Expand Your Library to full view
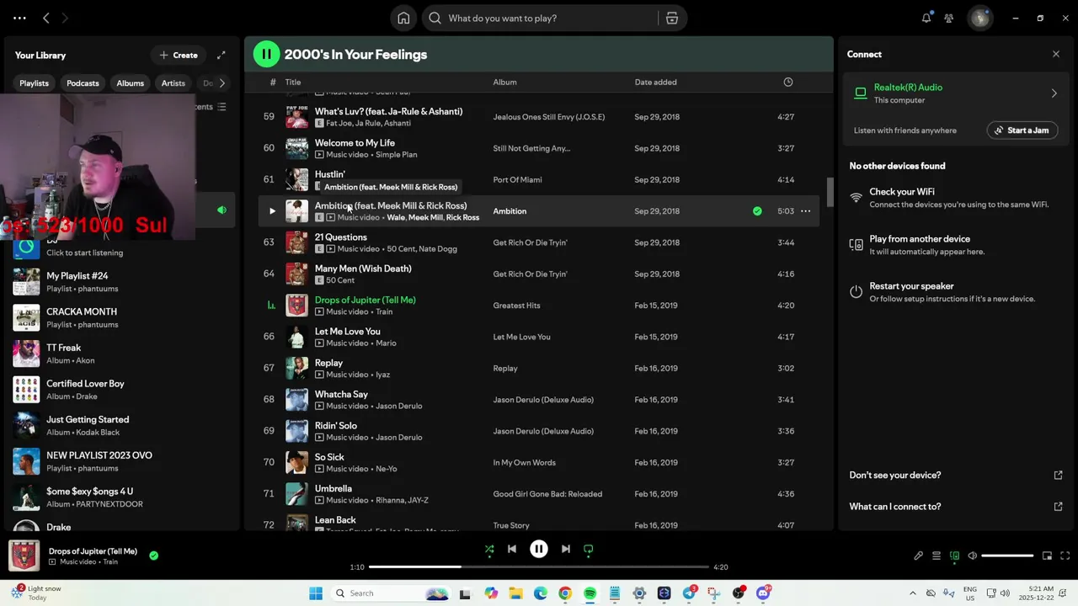Image resolution: width=1078 pixels, height=606 pixels. point(221,55)
